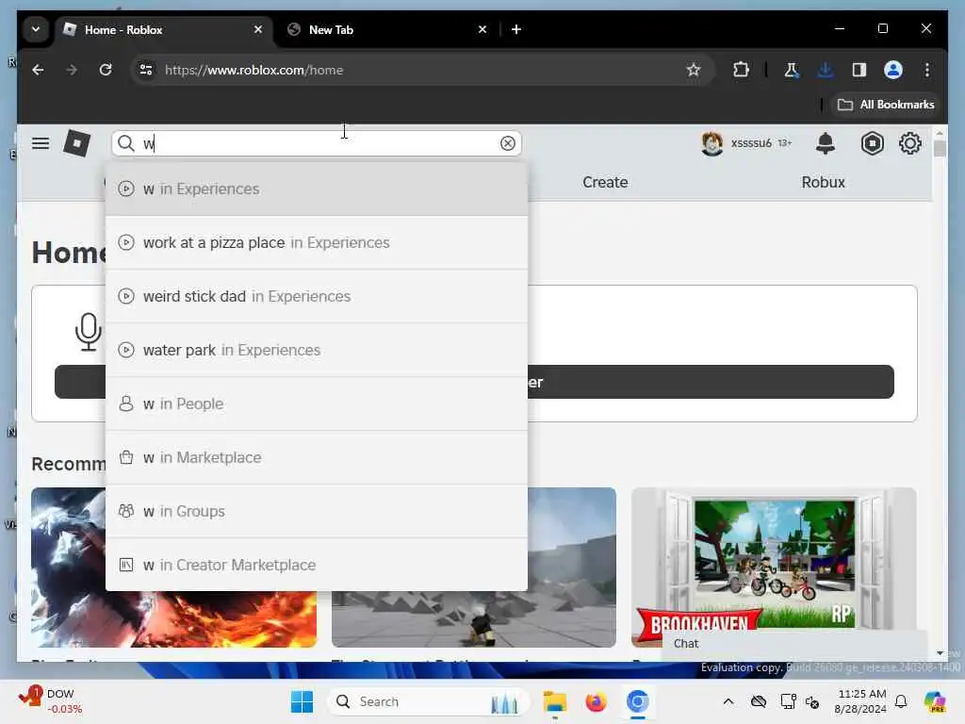View site information icon in address bar
Image resolution: width=965 pixels, height=724 pixels.
pos(146,70)
